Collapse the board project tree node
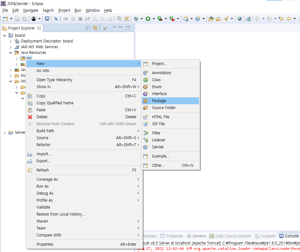 4,36
